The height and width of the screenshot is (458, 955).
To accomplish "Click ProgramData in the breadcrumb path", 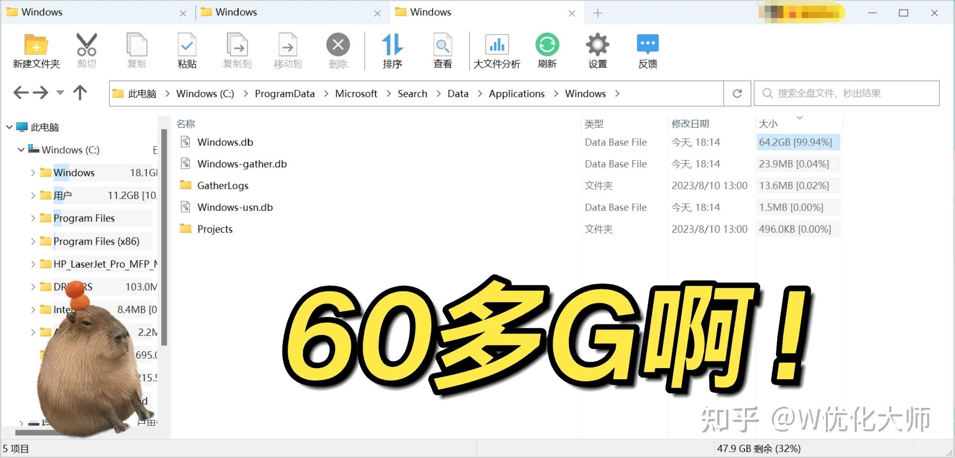I will [285, 93].
